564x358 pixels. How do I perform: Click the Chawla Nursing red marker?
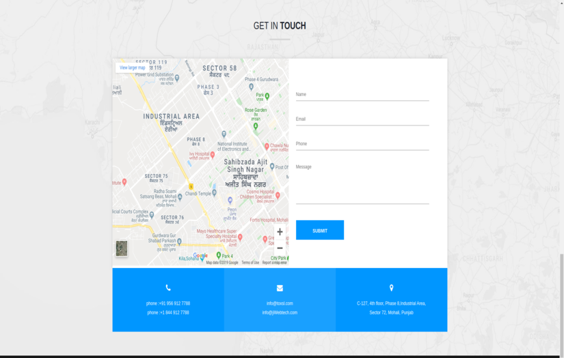pos(267,146)
